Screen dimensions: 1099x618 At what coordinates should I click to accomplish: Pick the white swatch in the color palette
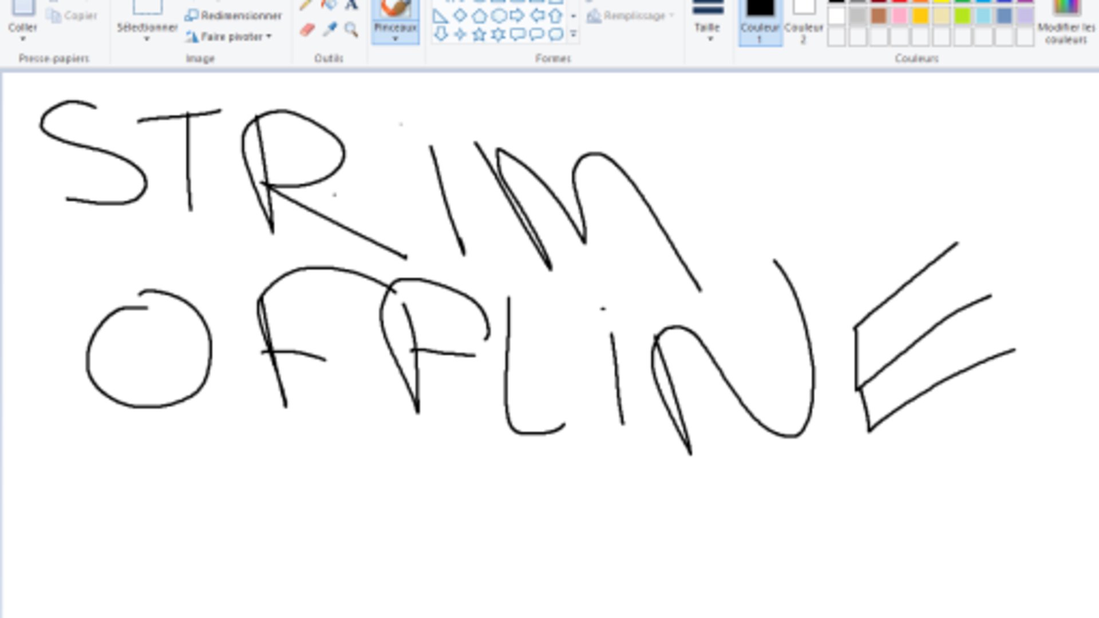click(837, 16)
